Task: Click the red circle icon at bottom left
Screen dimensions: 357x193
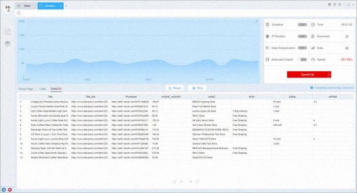Action: 10,189
